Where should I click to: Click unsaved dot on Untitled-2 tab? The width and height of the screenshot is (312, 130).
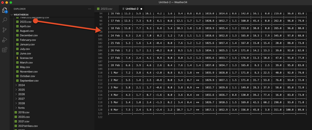click(141, 9)
